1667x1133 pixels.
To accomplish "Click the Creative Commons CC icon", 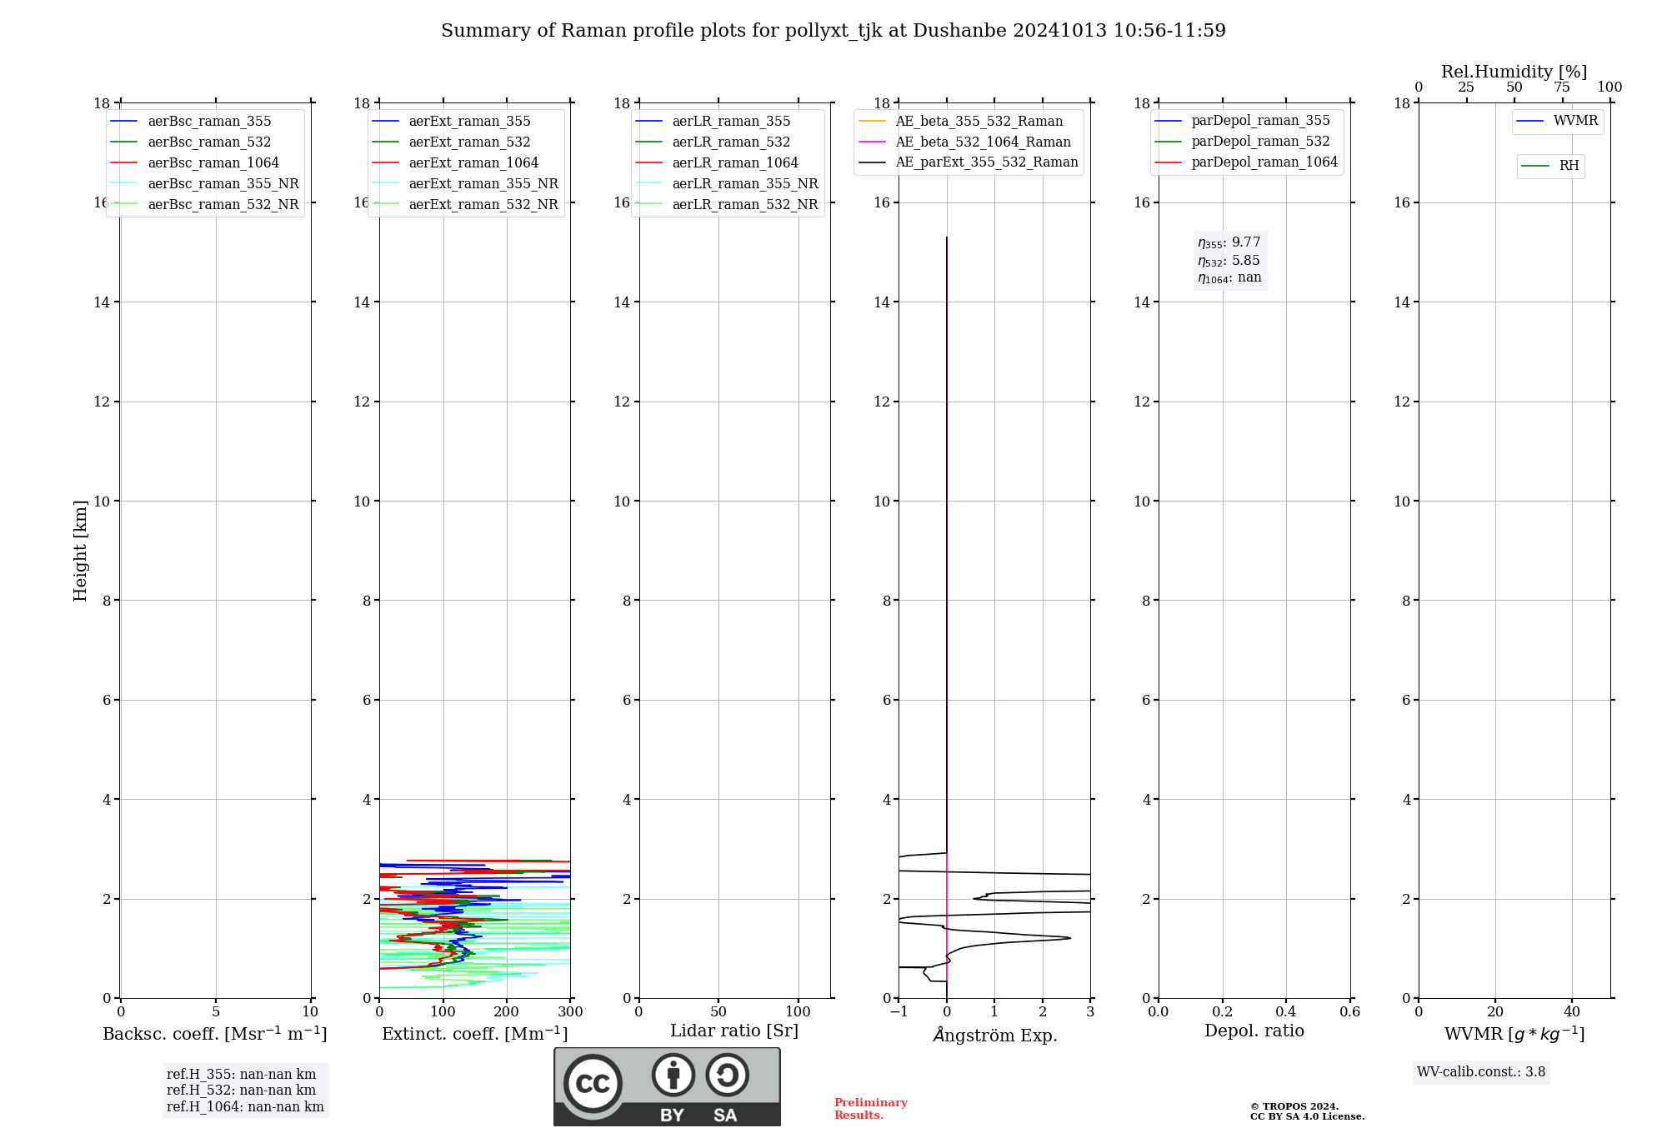I will [593, 1083].
